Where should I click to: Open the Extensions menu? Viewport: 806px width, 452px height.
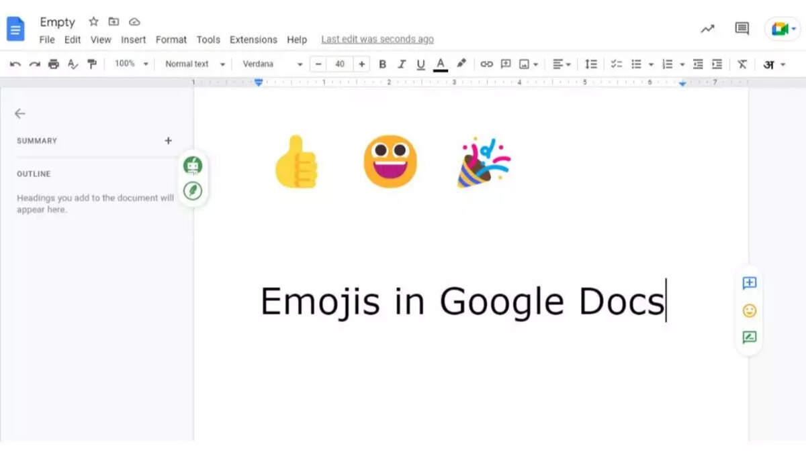click(253, 40)
